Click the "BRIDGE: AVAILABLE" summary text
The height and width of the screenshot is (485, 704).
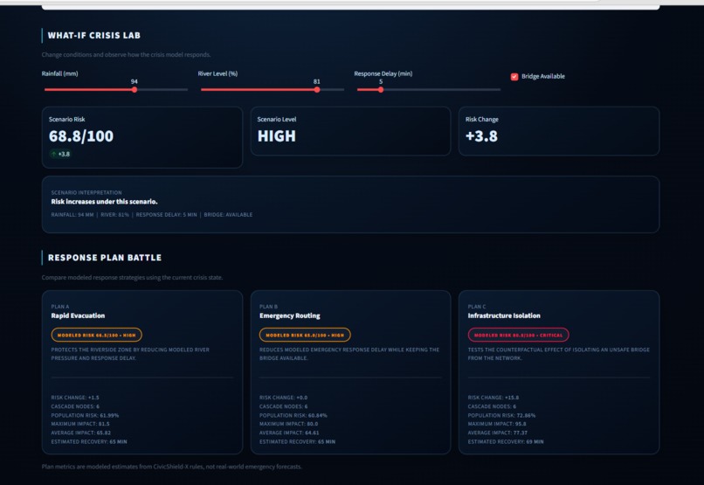[228, 215]
